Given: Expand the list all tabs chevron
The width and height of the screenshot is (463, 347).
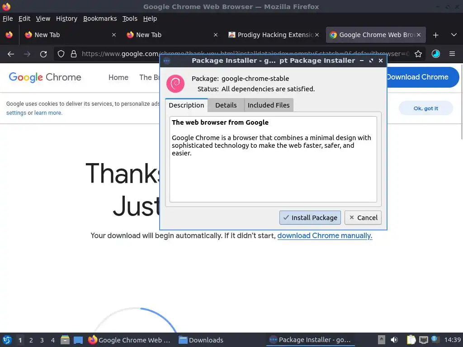Looking at the screenshot, I should pos(454,35).
